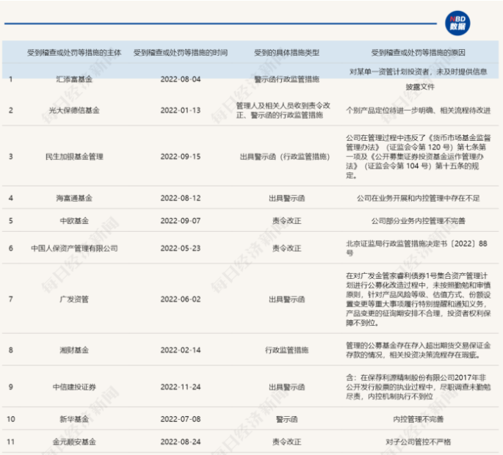Click the 光大保德信基金 entry

pos(73,110)
